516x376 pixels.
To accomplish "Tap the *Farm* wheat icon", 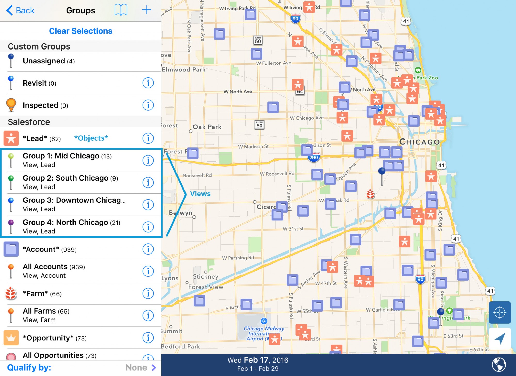I will pos(10,293).
